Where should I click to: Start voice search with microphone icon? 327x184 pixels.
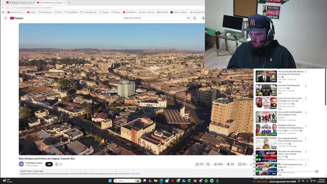[x=203, y=18]
